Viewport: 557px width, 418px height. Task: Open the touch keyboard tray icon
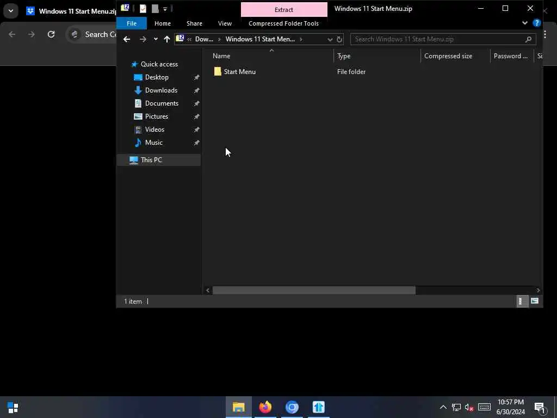484,407
